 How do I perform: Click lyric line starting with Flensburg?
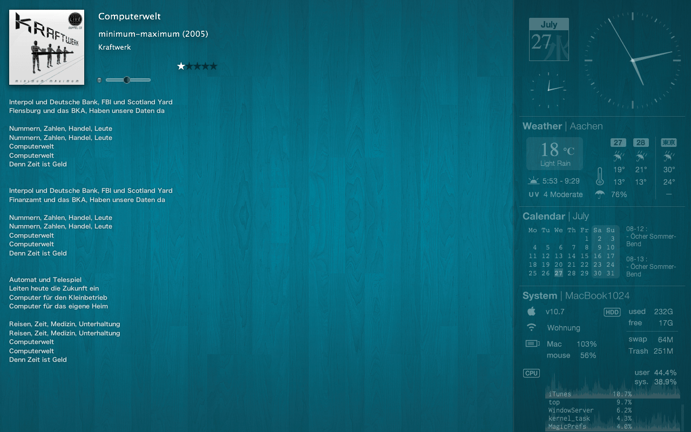[87, 111]
